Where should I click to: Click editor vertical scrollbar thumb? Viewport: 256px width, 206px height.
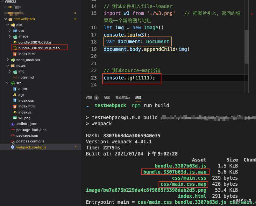coord(246,47)
